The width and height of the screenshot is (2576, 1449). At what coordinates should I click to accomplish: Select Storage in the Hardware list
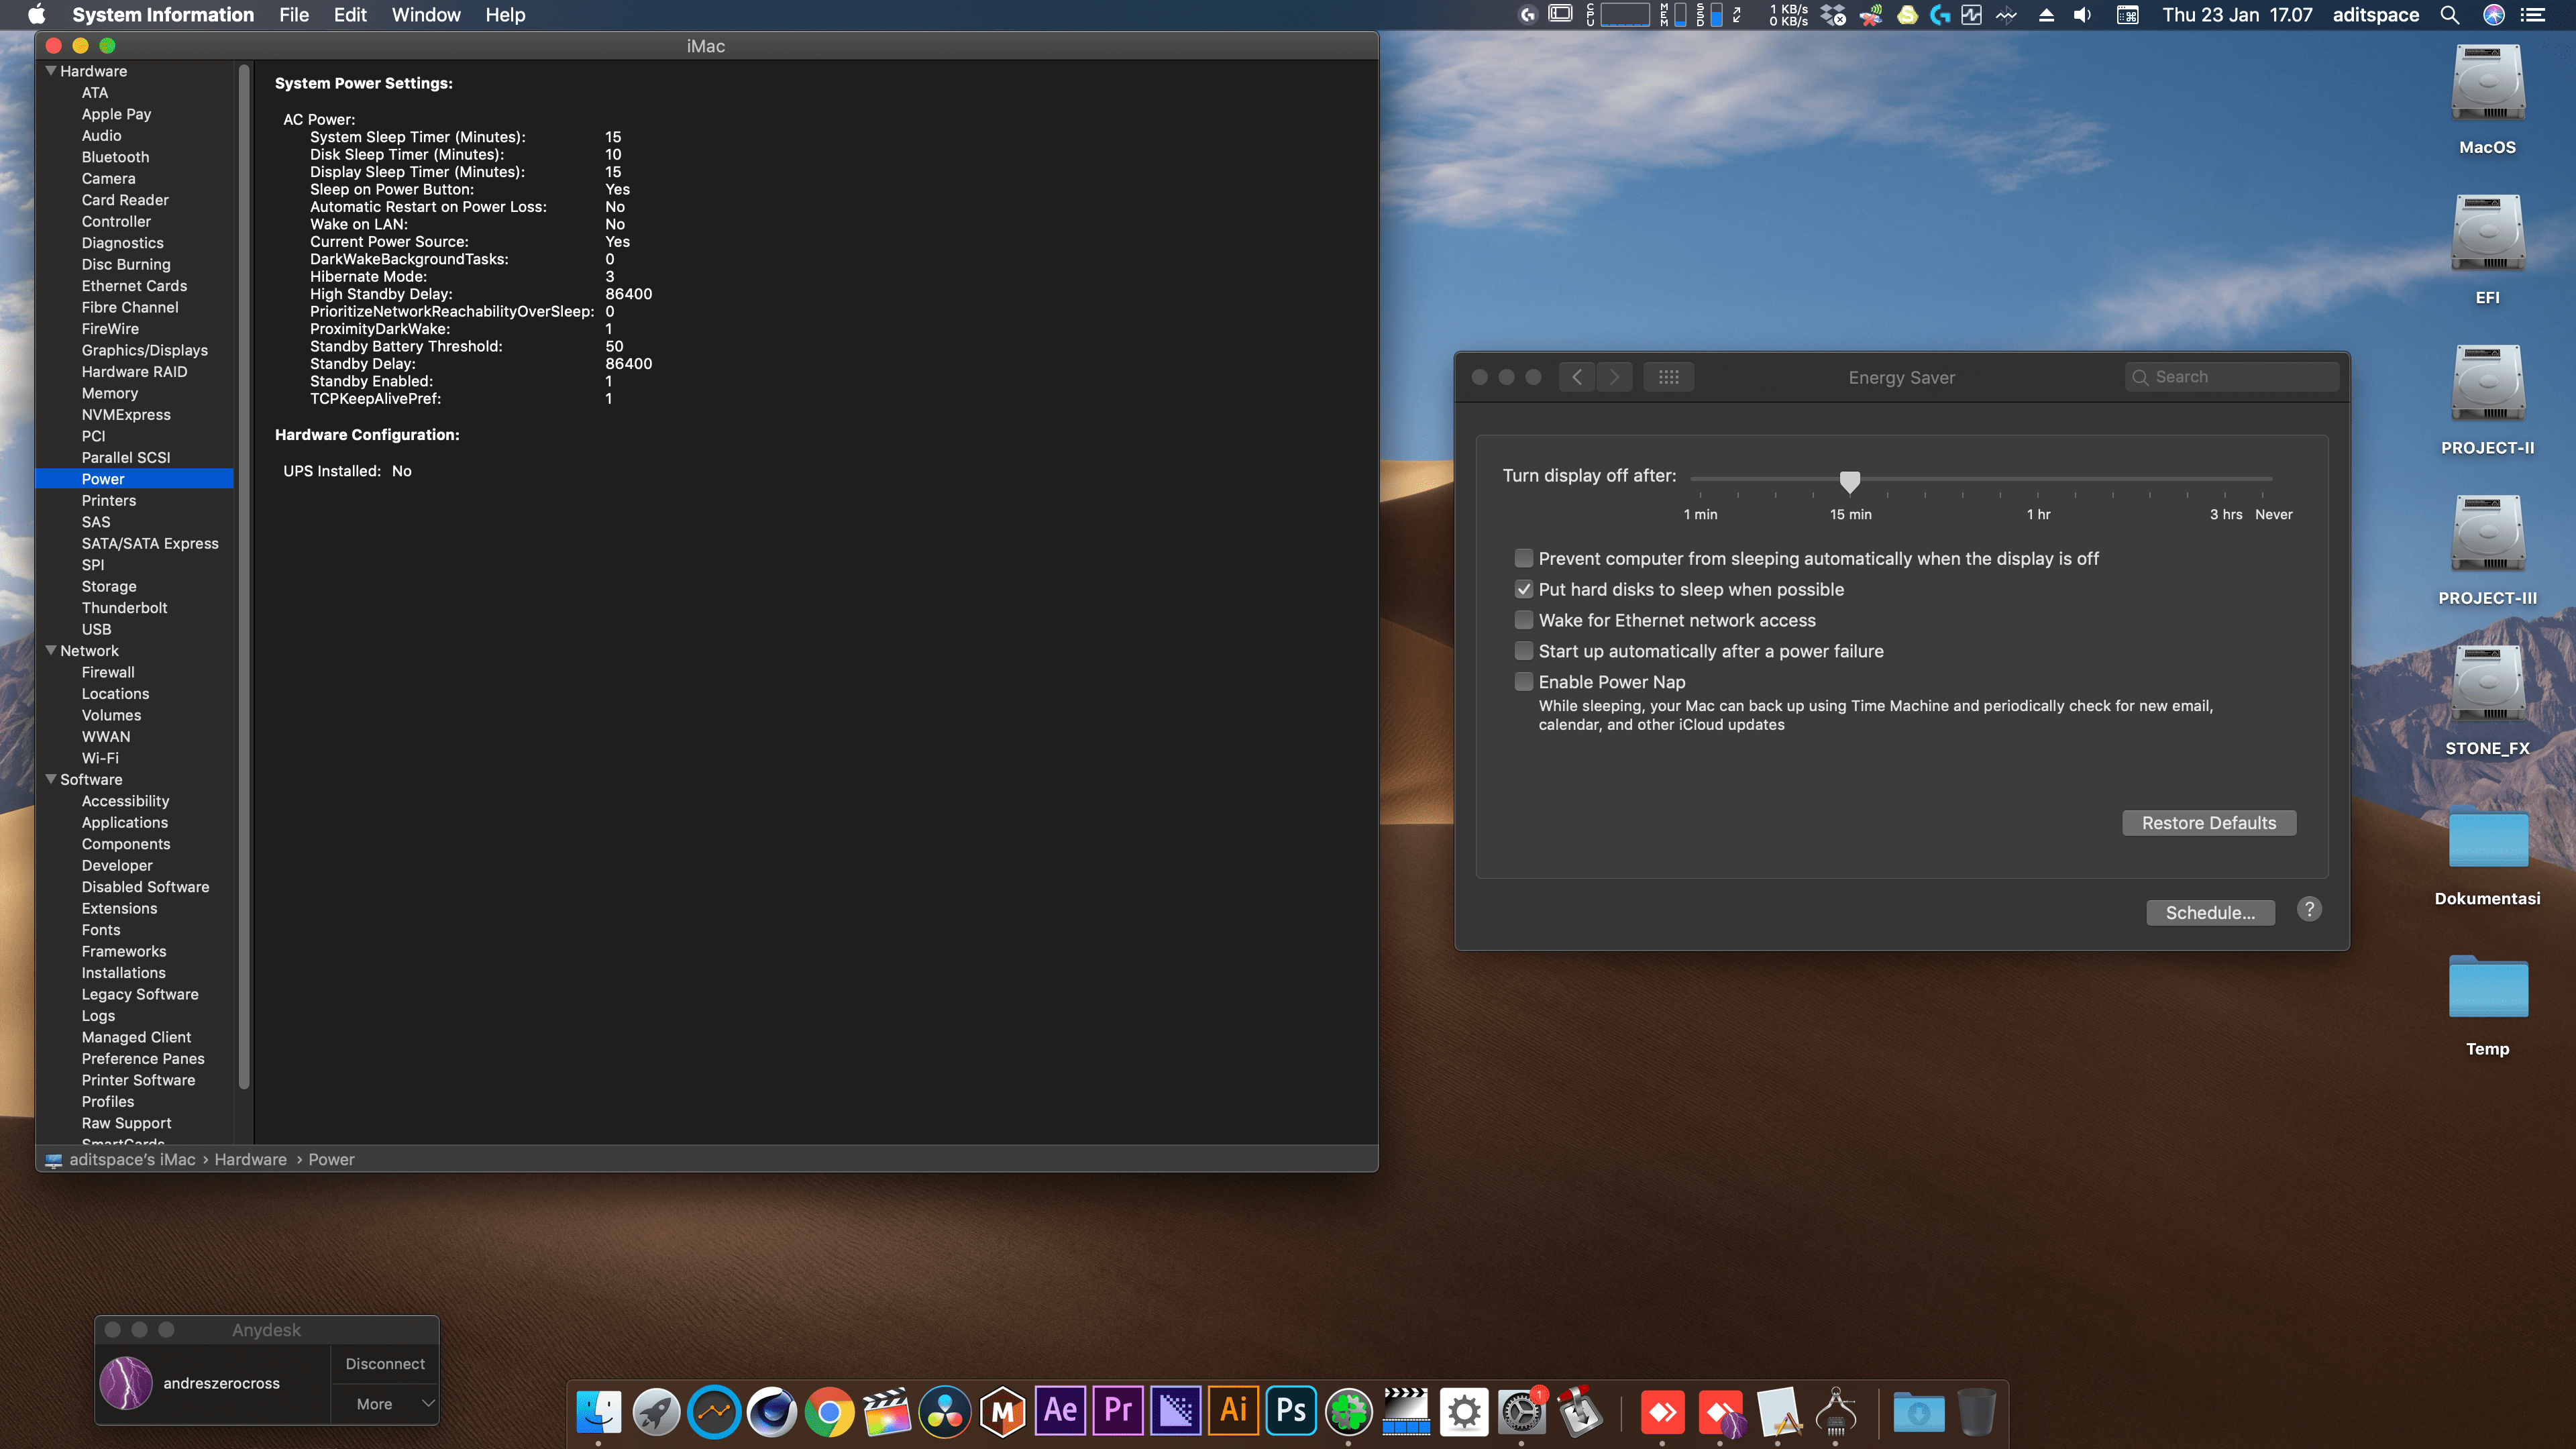[109, 586]
